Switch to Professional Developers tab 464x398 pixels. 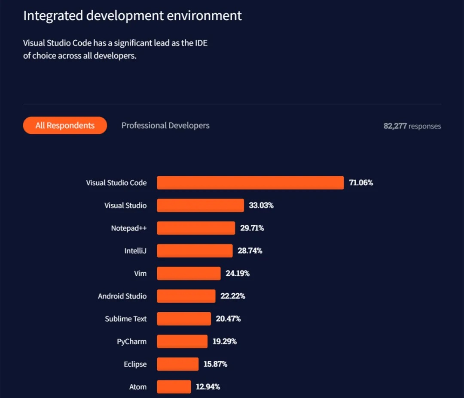click(x=165, y=126)
